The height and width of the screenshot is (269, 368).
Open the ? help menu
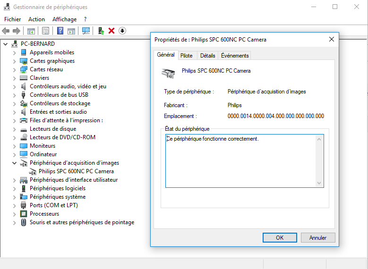pos(85,19)
